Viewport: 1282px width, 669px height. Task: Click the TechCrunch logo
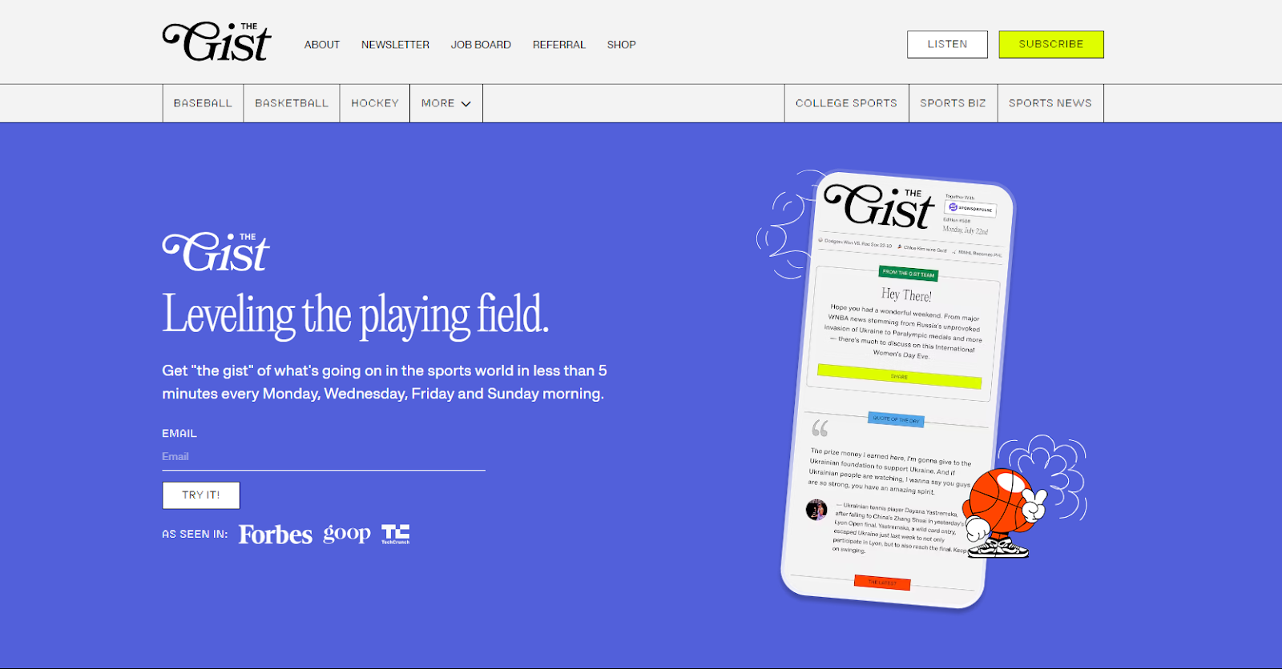pos(396,534)
